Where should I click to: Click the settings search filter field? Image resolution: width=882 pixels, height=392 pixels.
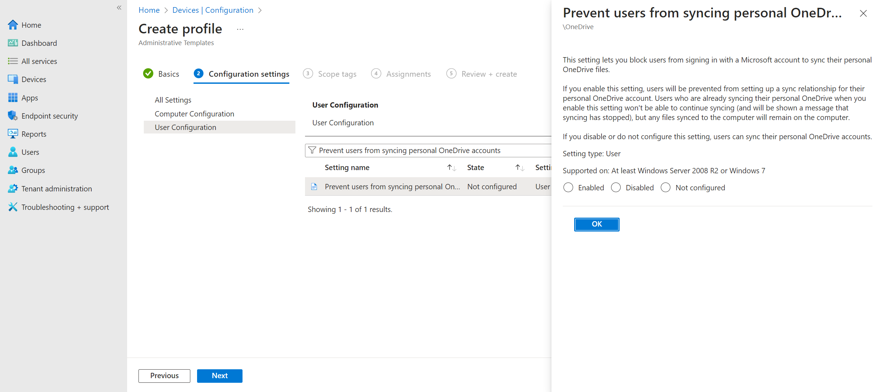pos(428,150)
